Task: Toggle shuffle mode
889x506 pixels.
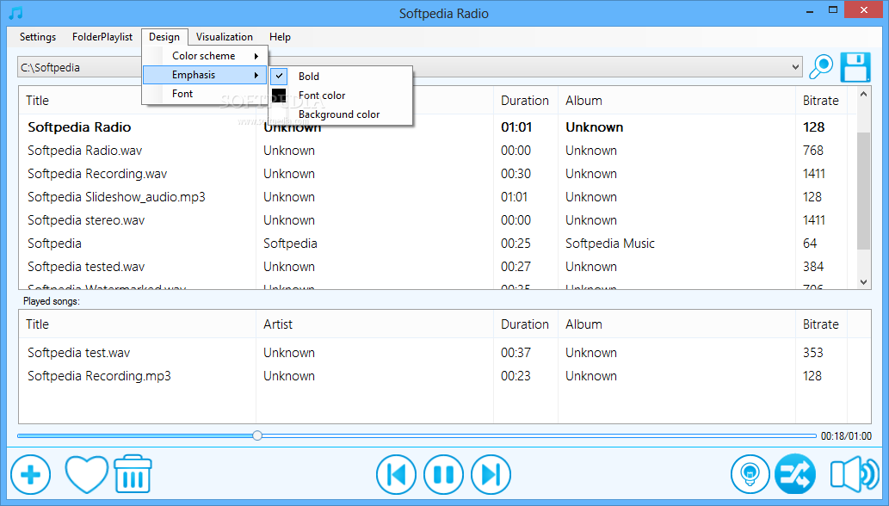Action: pos(795,474)
